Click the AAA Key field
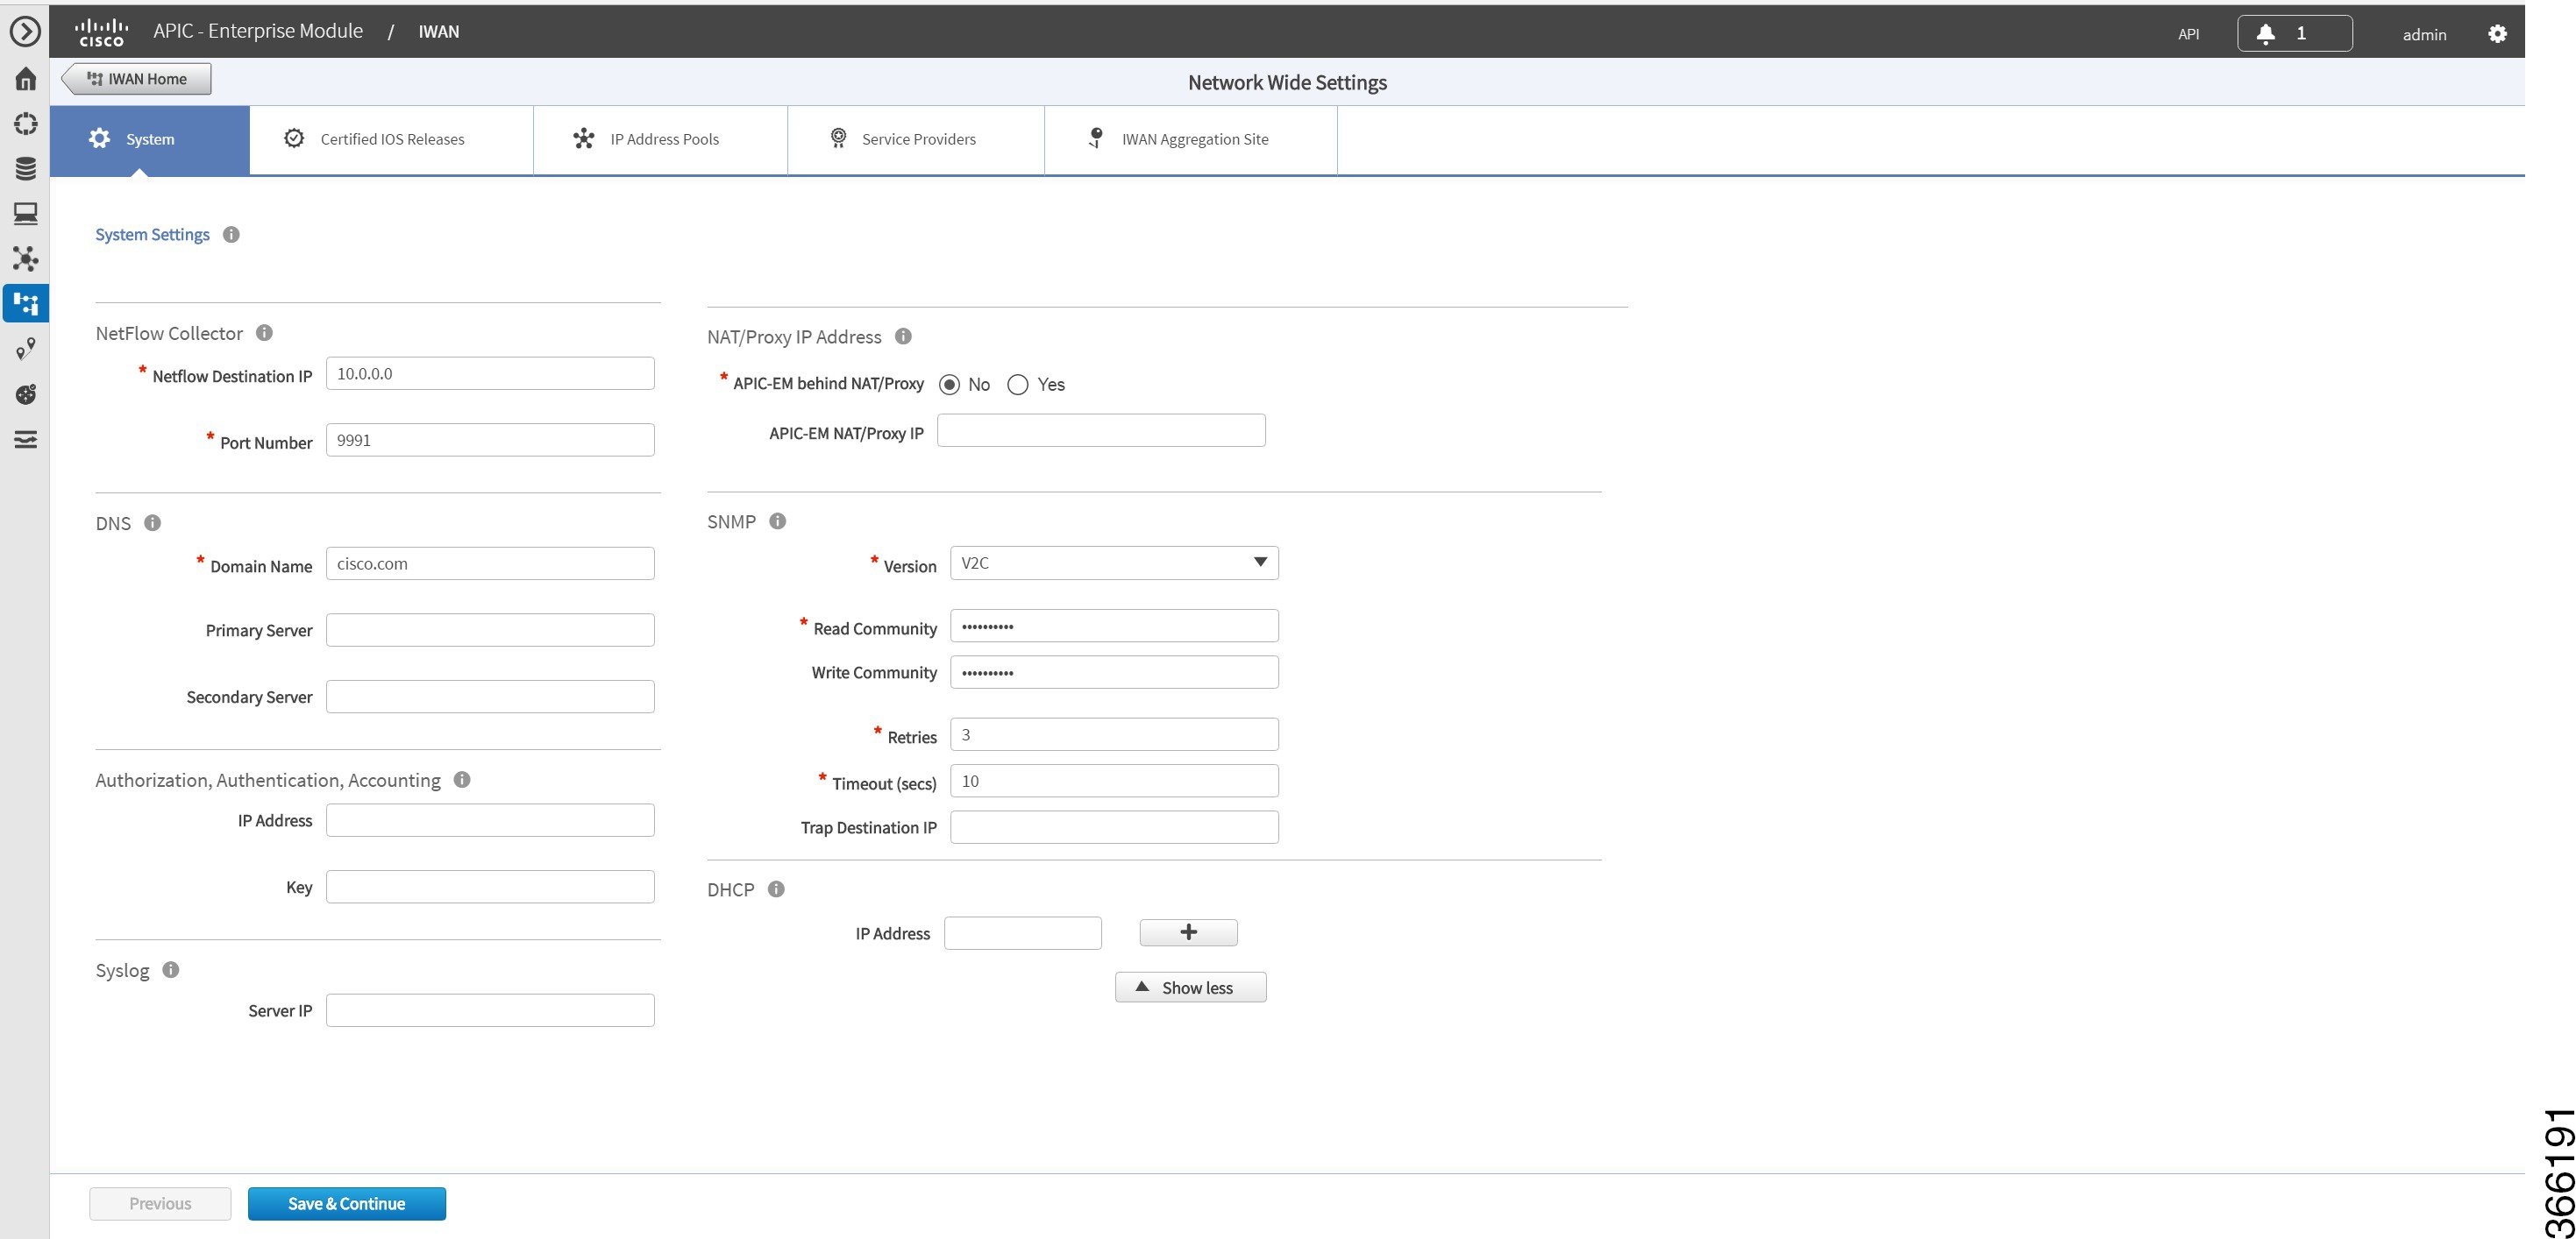Image resolution: width=2576 pixels, height=1239 pixels. 490,886
